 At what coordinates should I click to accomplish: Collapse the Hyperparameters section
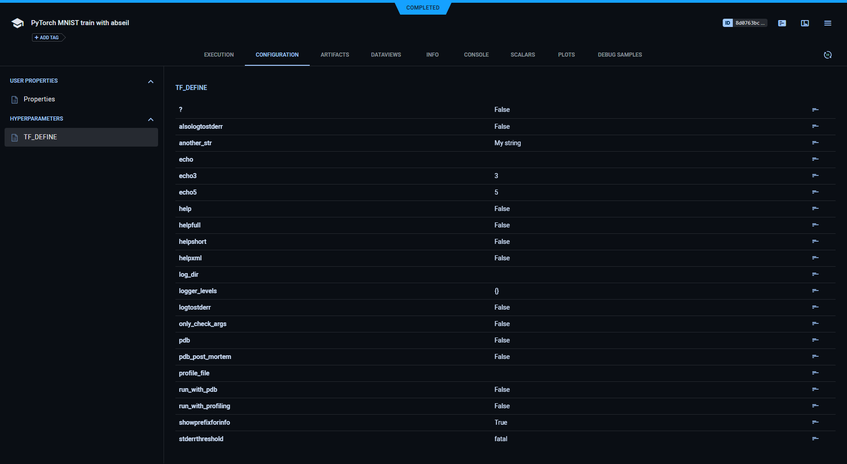[151, 119]
